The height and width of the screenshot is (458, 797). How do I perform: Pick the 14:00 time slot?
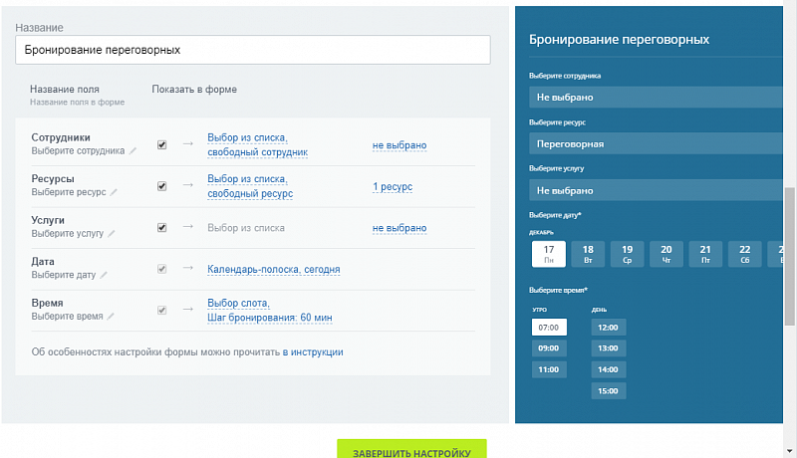point(609,369)
